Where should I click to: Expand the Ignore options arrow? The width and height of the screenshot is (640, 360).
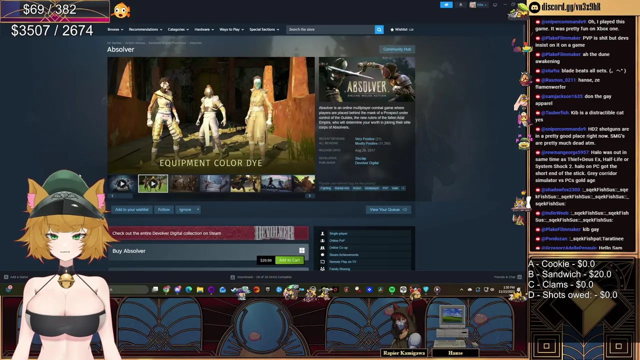pos(198,209)
